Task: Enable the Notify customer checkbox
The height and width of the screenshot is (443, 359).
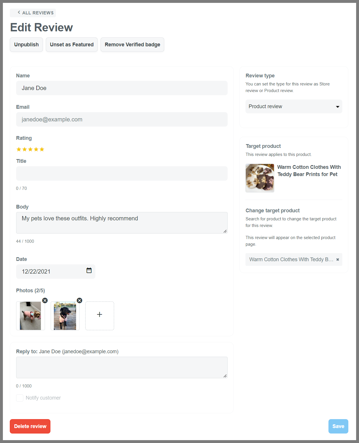Action: pos(20,398)
